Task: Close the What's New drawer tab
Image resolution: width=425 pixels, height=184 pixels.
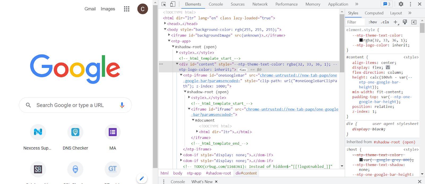Action: [216, 182]
